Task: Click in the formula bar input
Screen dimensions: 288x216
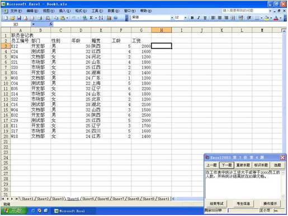Action: click(169, 24)
